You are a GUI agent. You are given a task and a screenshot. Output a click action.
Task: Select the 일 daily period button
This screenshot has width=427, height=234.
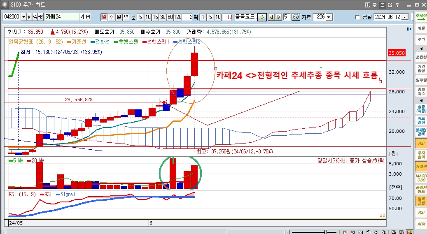[104, 17]
